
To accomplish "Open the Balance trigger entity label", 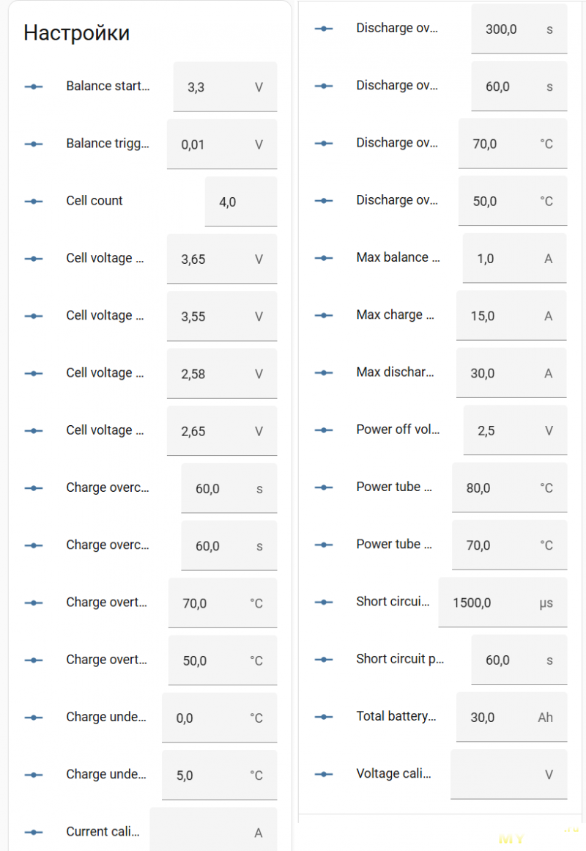I will [107, 144].
